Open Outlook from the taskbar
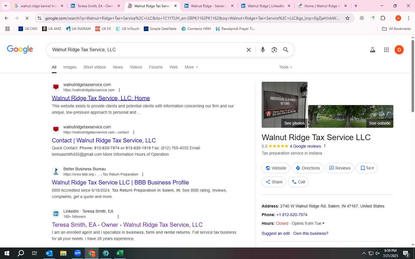 [x=49, y=253]
